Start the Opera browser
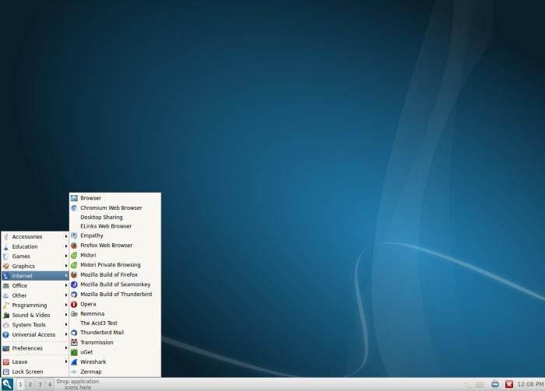The width and height of the screenshot is (545, 391). pos(88,304)
